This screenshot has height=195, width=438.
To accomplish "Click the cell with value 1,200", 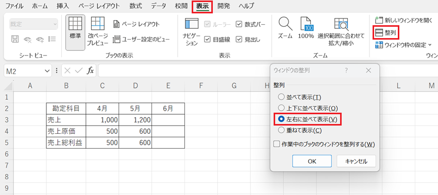I will pyautogui.click(x=135, y=120).
